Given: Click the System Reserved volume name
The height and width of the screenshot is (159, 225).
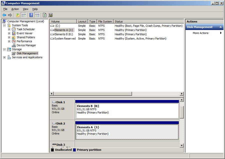Looking at the screenshot, I should [x=65, y=38].
